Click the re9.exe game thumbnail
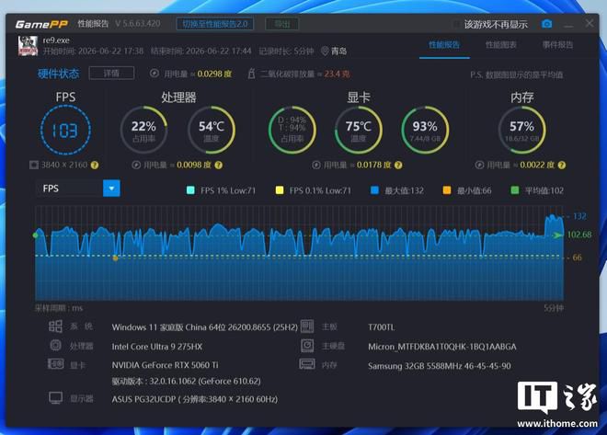Screen dimensions: 607x435 (x=28, y=46)
